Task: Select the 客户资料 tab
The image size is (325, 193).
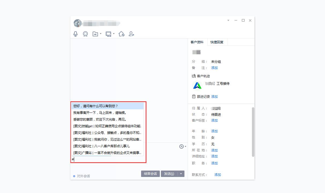Action: coord(197,42)
